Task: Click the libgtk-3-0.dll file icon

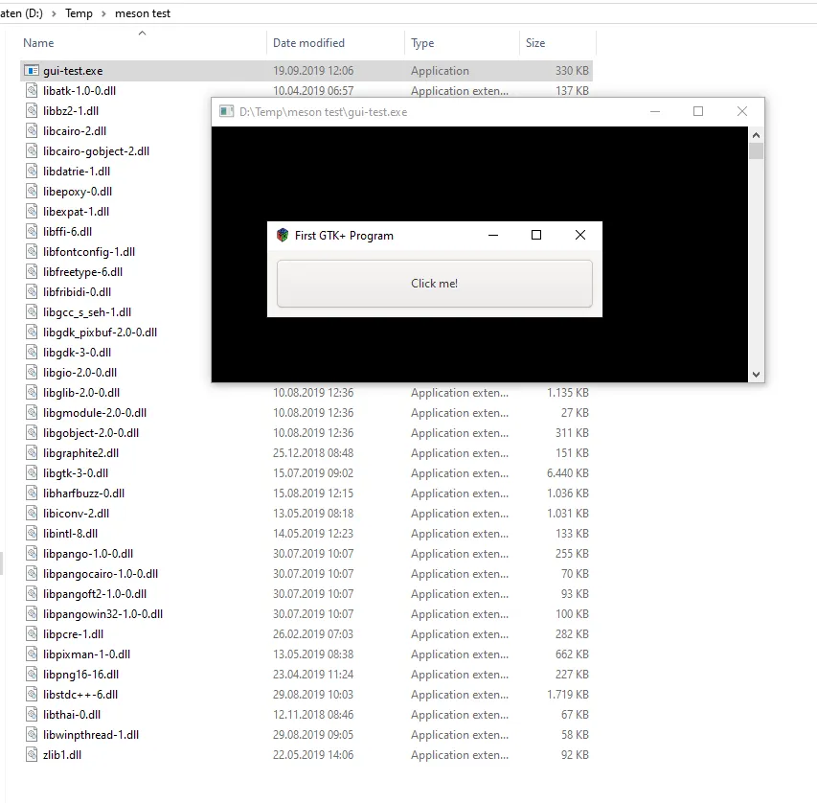Action: pyautogui.click(x=32, y=473)
